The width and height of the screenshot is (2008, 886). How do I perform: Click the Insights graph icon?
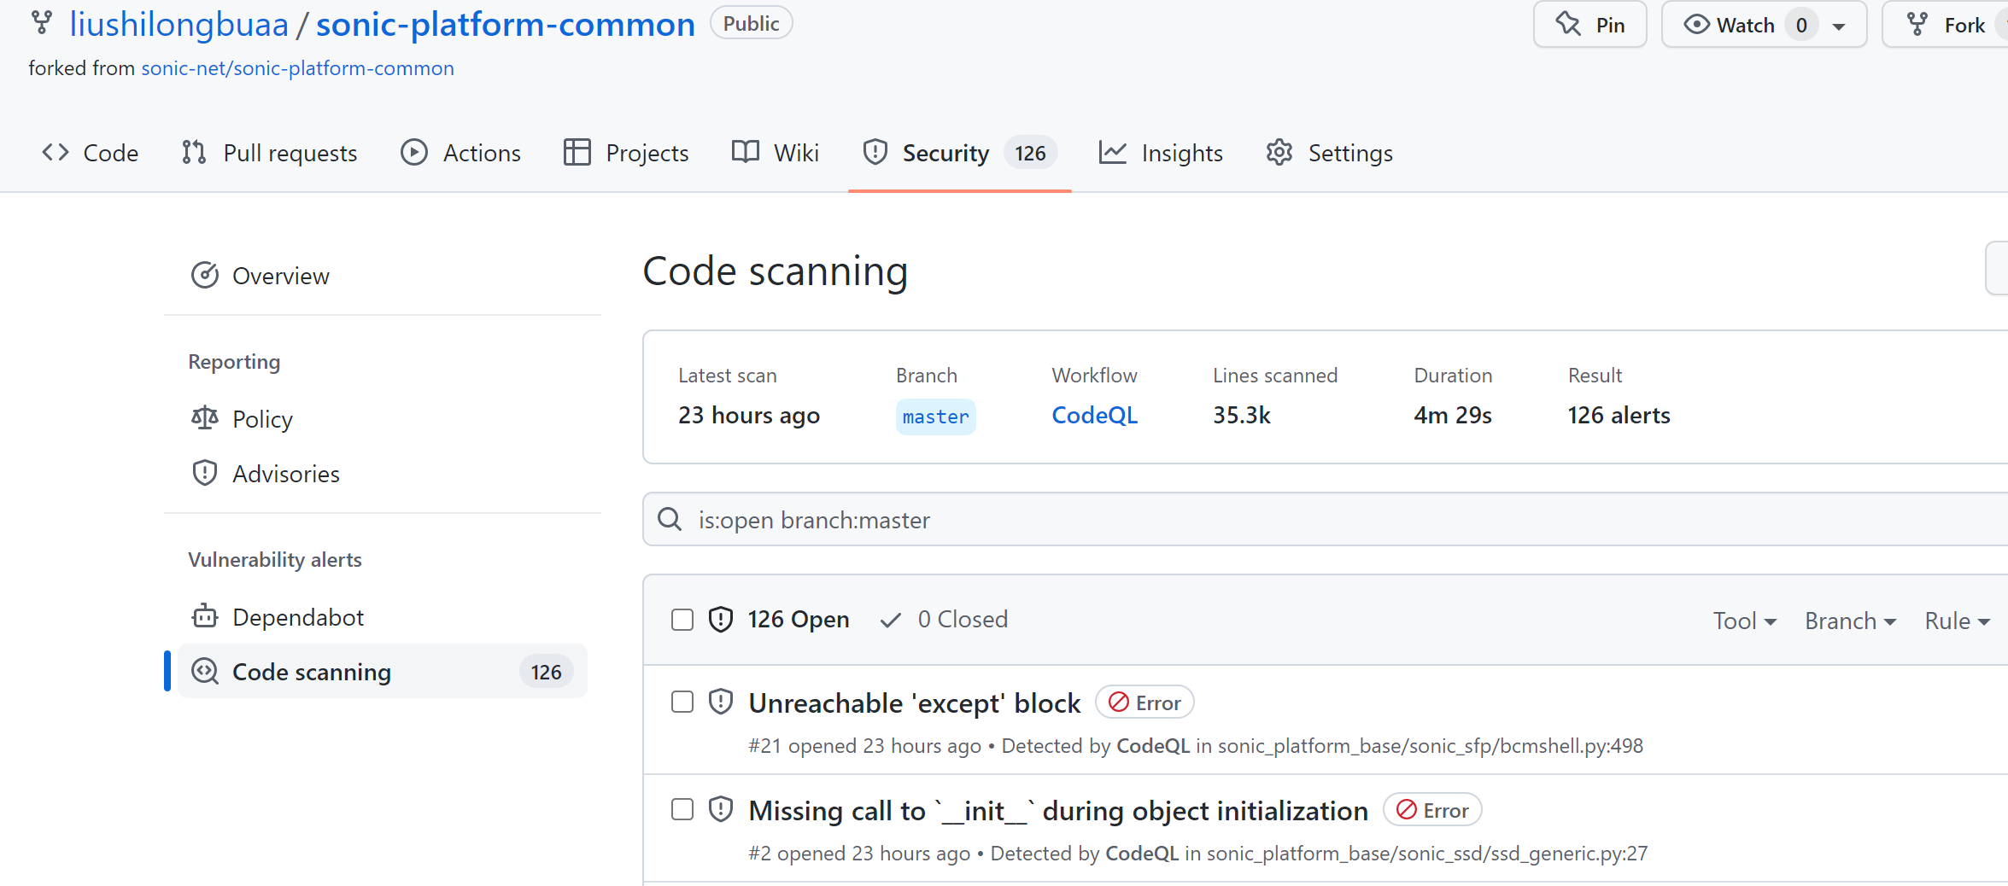(x=1113, y=153)
